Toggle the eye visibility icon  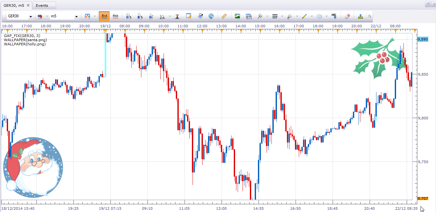pyautogui.click(x=200, y=16)
